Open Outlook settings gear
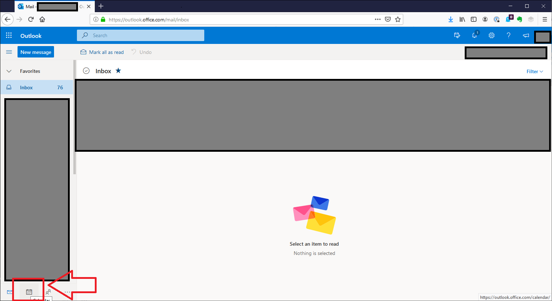Viewport: 552px width, 301px height. click(492, 35)
